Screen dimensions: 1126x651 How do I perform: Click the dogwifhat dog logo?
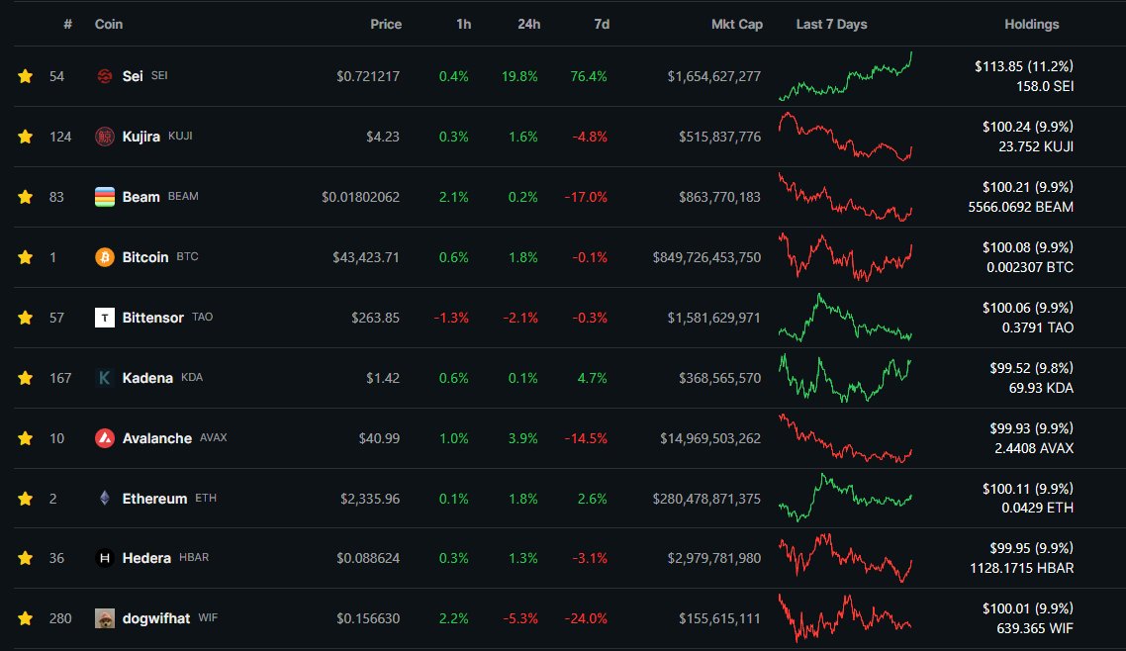tap(105, 618)
